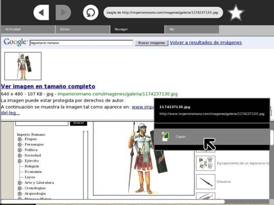The width and height of the screenshot is (274, 205).
Task: Expand the Arqueología tree node
Action: (20, 194)
